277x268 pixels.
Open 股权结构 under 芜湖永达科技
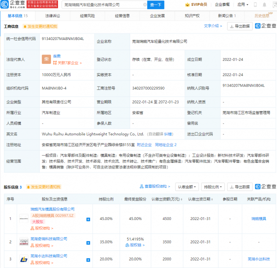[42, 263]
